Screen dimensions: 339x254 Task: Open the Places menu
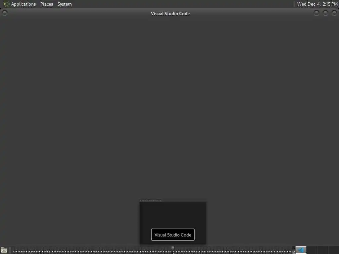[46, 4]
